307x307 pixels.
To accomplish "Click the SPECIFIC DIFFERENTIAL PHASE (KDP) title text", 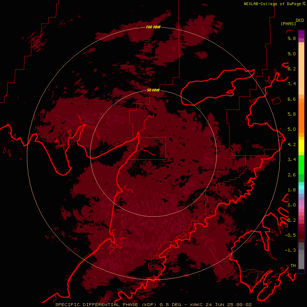I will (106, 305).
